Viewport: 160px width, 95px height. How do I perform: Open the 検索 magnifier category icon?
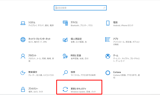[65, 73]
